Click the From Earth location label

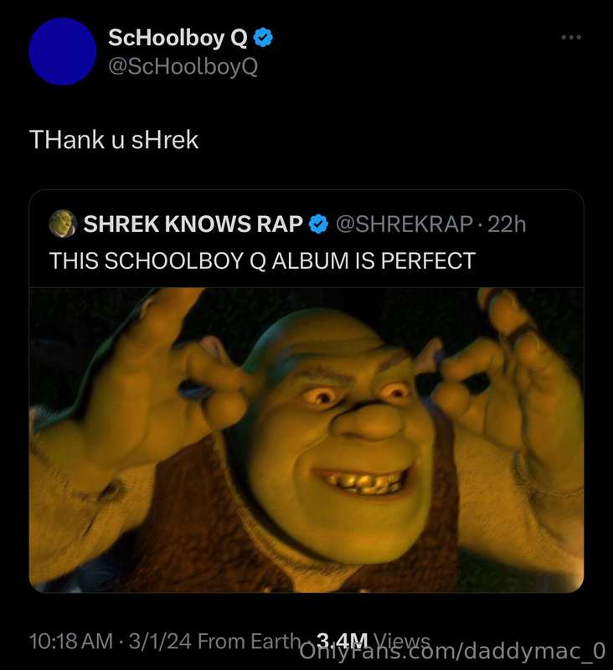(x=250, y=642)
